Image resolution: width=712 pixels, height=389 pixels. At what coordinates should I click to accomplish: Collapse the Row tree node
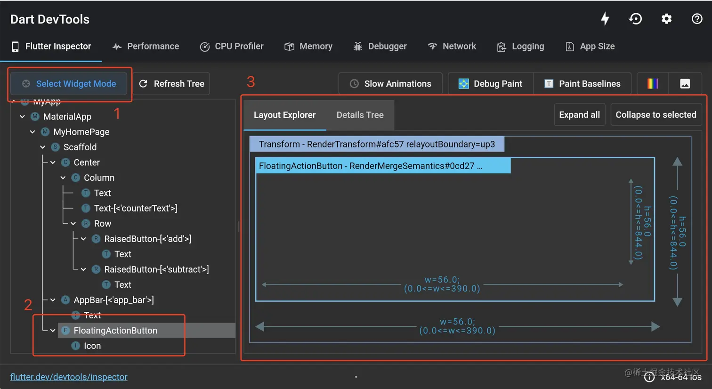(x=73, y=223)
